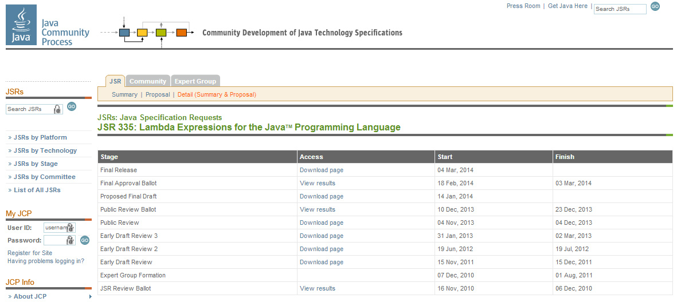Click the JCP Info section heading
Image resolution: width=677 pixels, height=302 pixels.
click(x=20, y=282)
